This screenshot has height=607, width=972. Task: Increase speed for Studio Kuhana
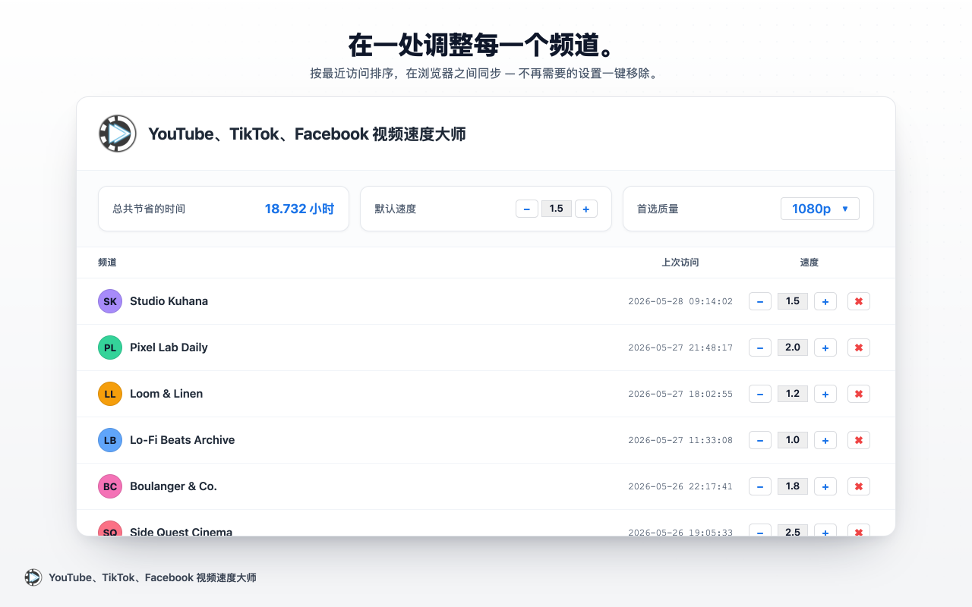pyautogui.click(x=825, y=301)
